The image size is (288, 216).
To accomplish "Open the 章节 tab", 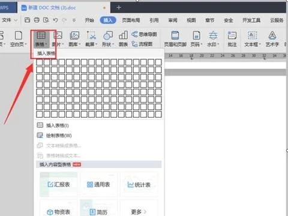I will 210,20.
